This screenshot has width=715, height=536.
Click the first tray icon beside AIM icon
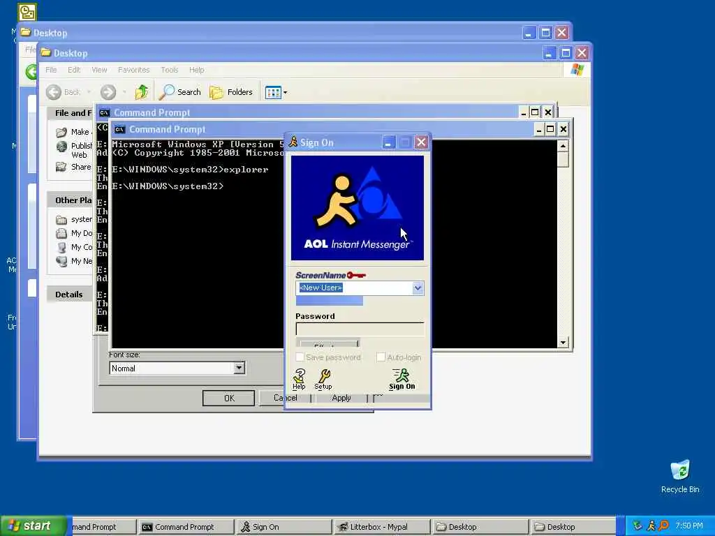[x=638, y=526]
